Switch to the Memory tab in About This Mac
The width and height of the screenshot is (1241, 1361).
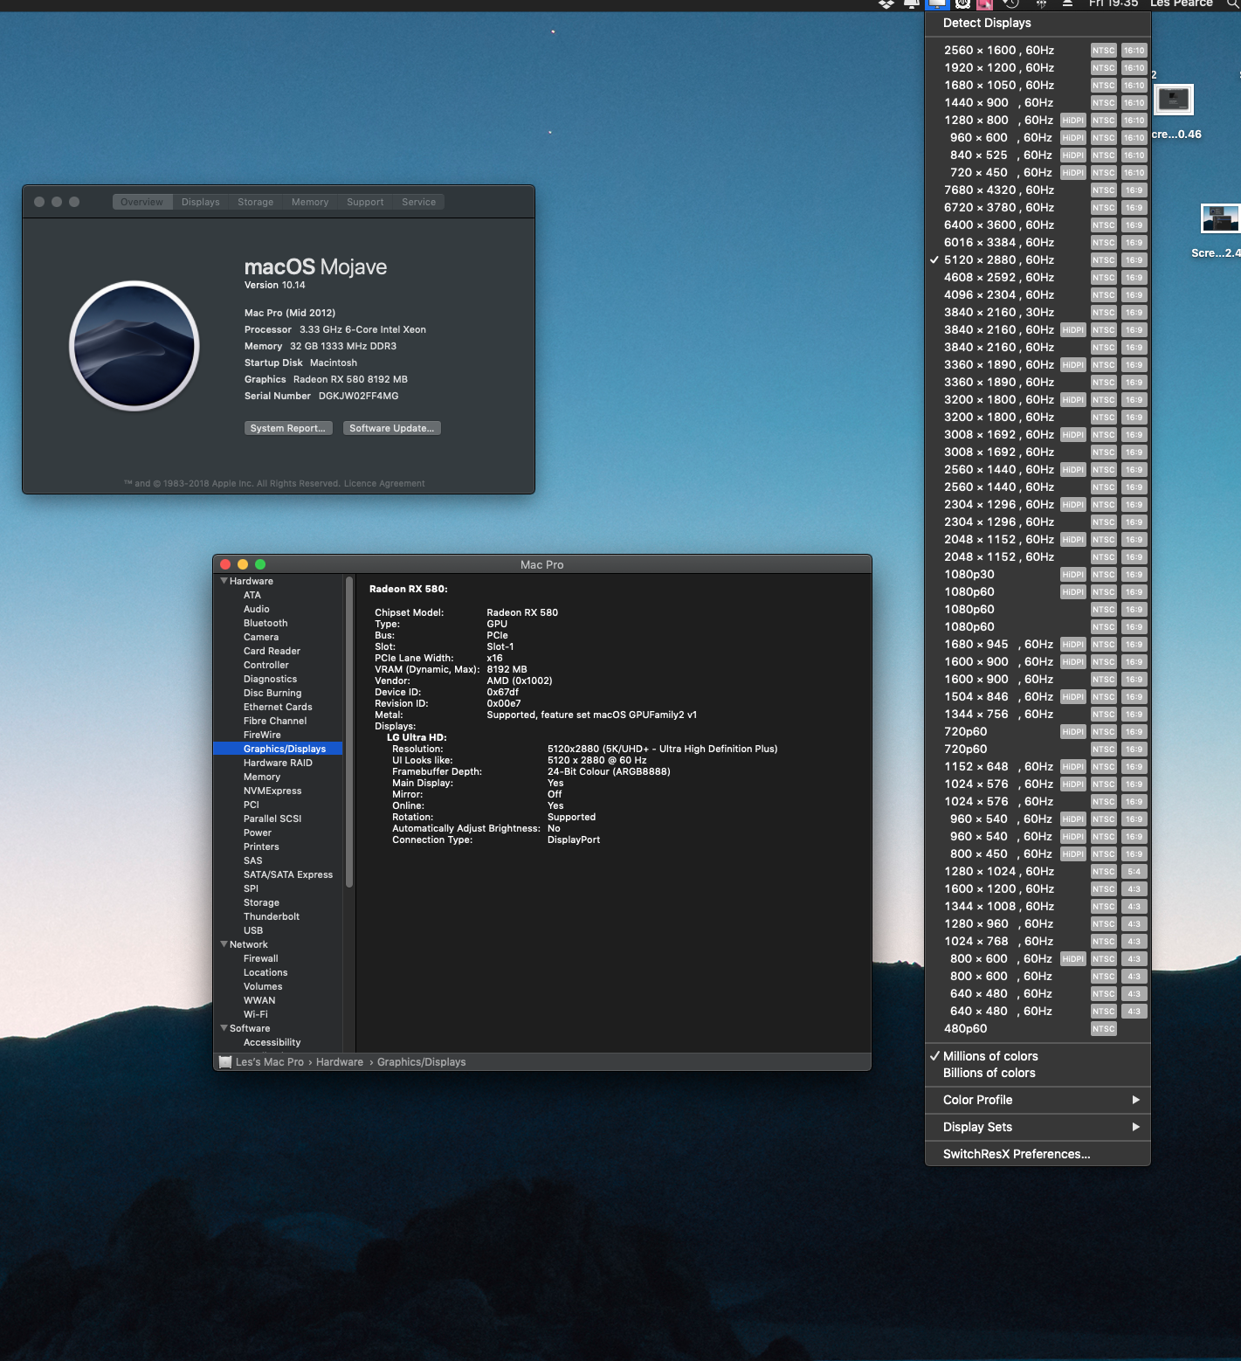point(310,202)
